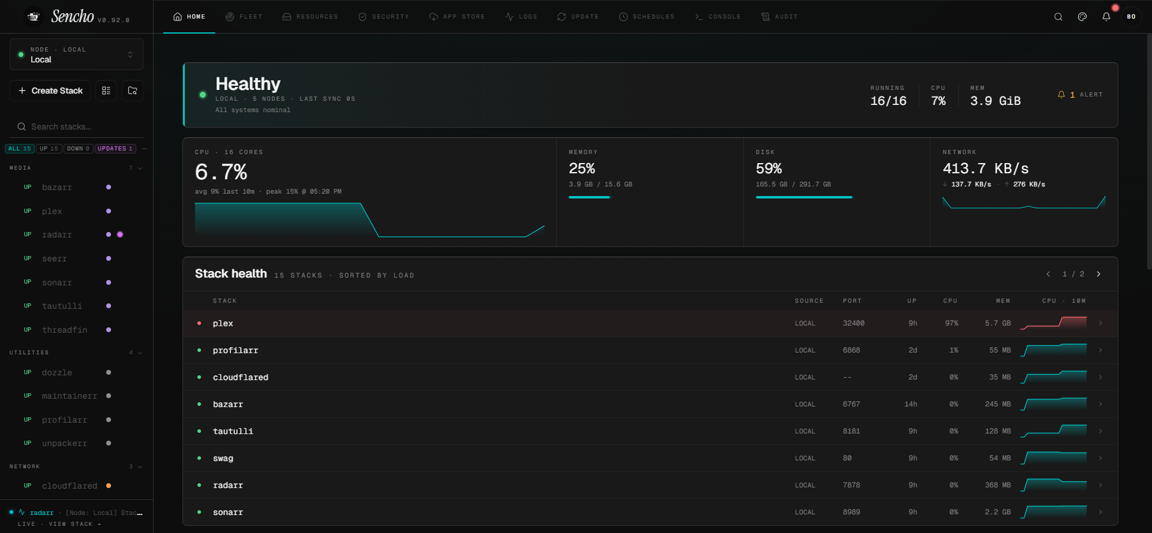Image resolution: width=1152 pixels, height=533 pixels.
Task: Click the Network throughput sparkline
Action: point(1024,203)
